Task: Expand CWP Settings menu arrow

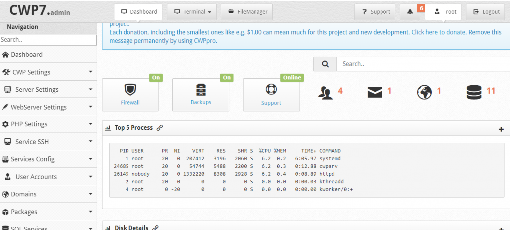Action: [x=91, y=72]
